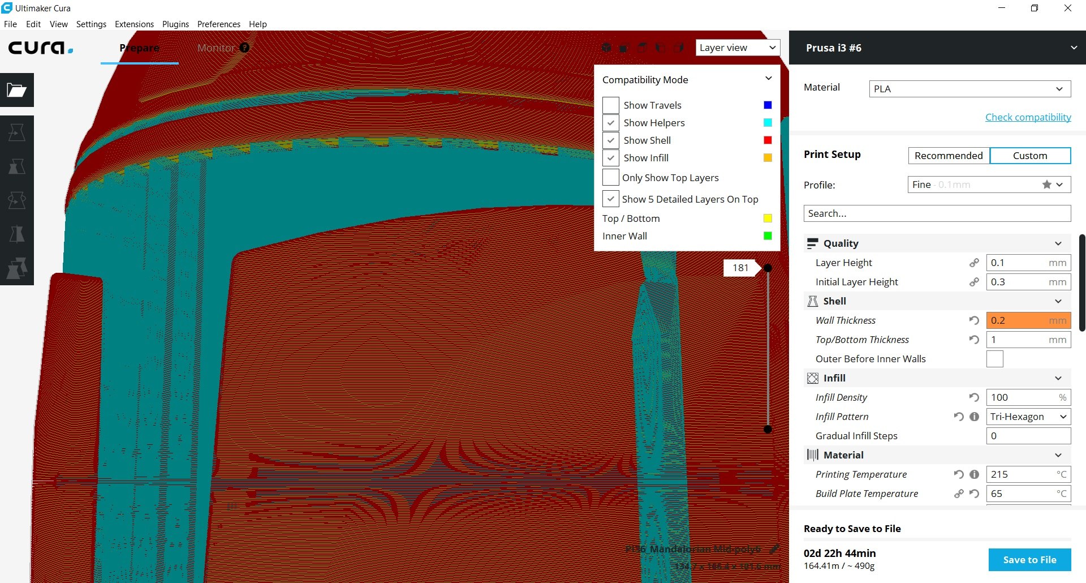This screenshot has width=1086, height=583.
Task: Click the Save to File button
Action: [1029, 560]
